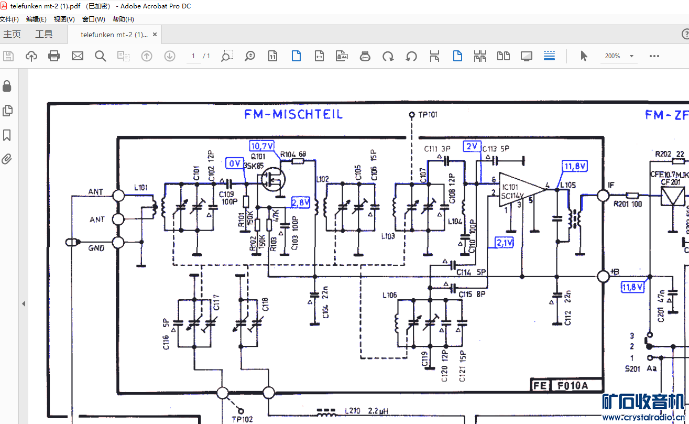The width and height of the screenshot is (689, 424).
Task: Go to previous page arrow icon
Action: click(x=147, y=56)
